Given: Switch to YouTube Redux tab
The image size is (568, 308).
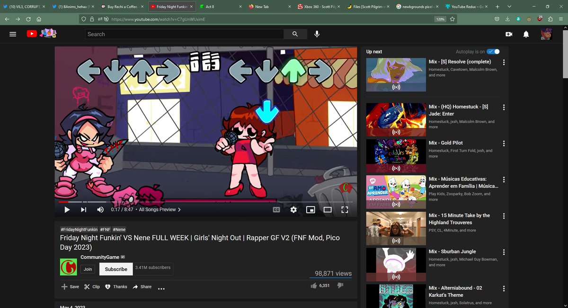Looking at the screenshot, I should [x=466, y=7].
